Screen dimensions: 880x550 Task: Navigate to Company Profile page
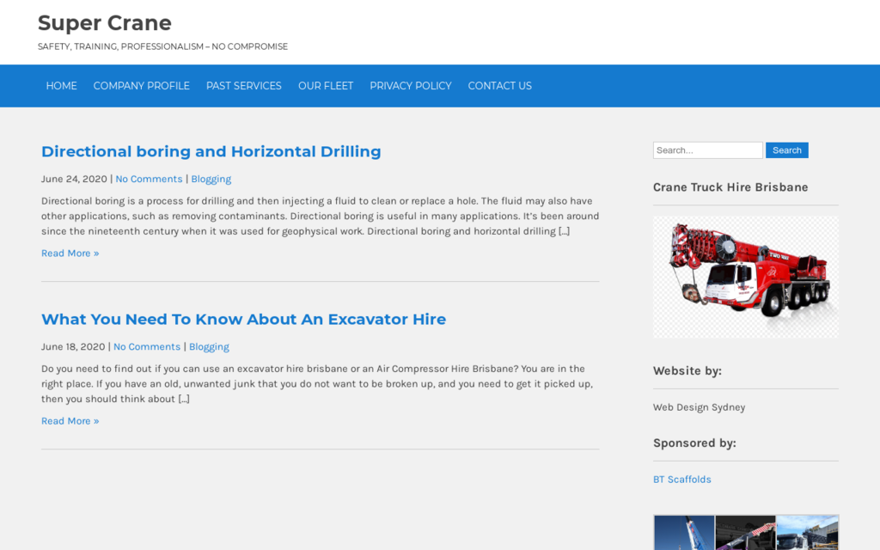click(x=141, y=86)
